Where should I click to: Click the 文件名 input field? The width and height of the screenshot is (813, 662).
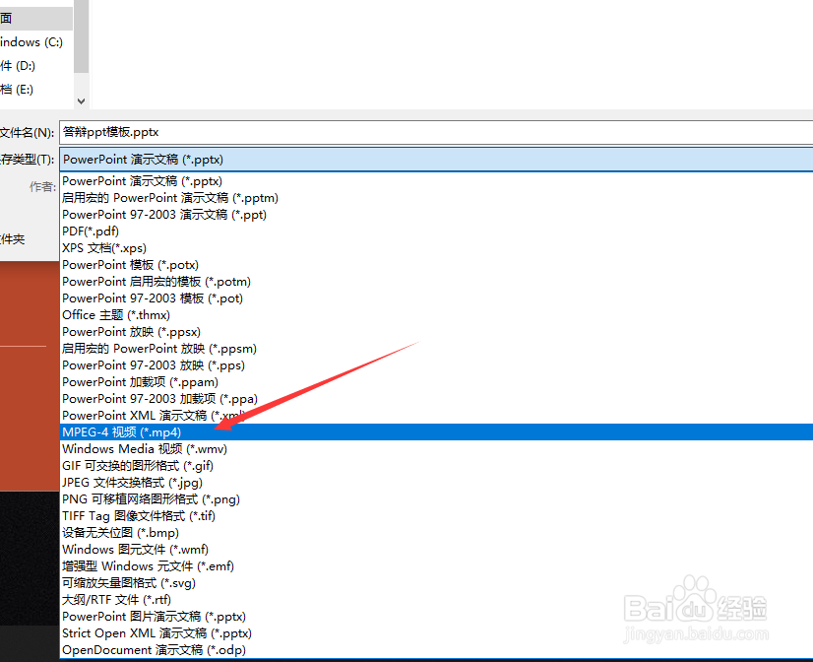[436, 132]
